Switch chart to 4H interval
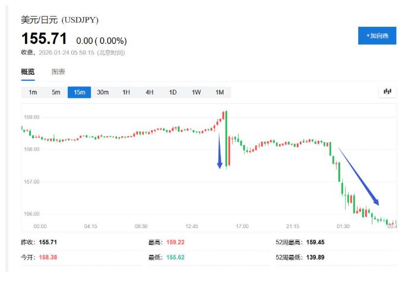 click(x=149, y=92)
